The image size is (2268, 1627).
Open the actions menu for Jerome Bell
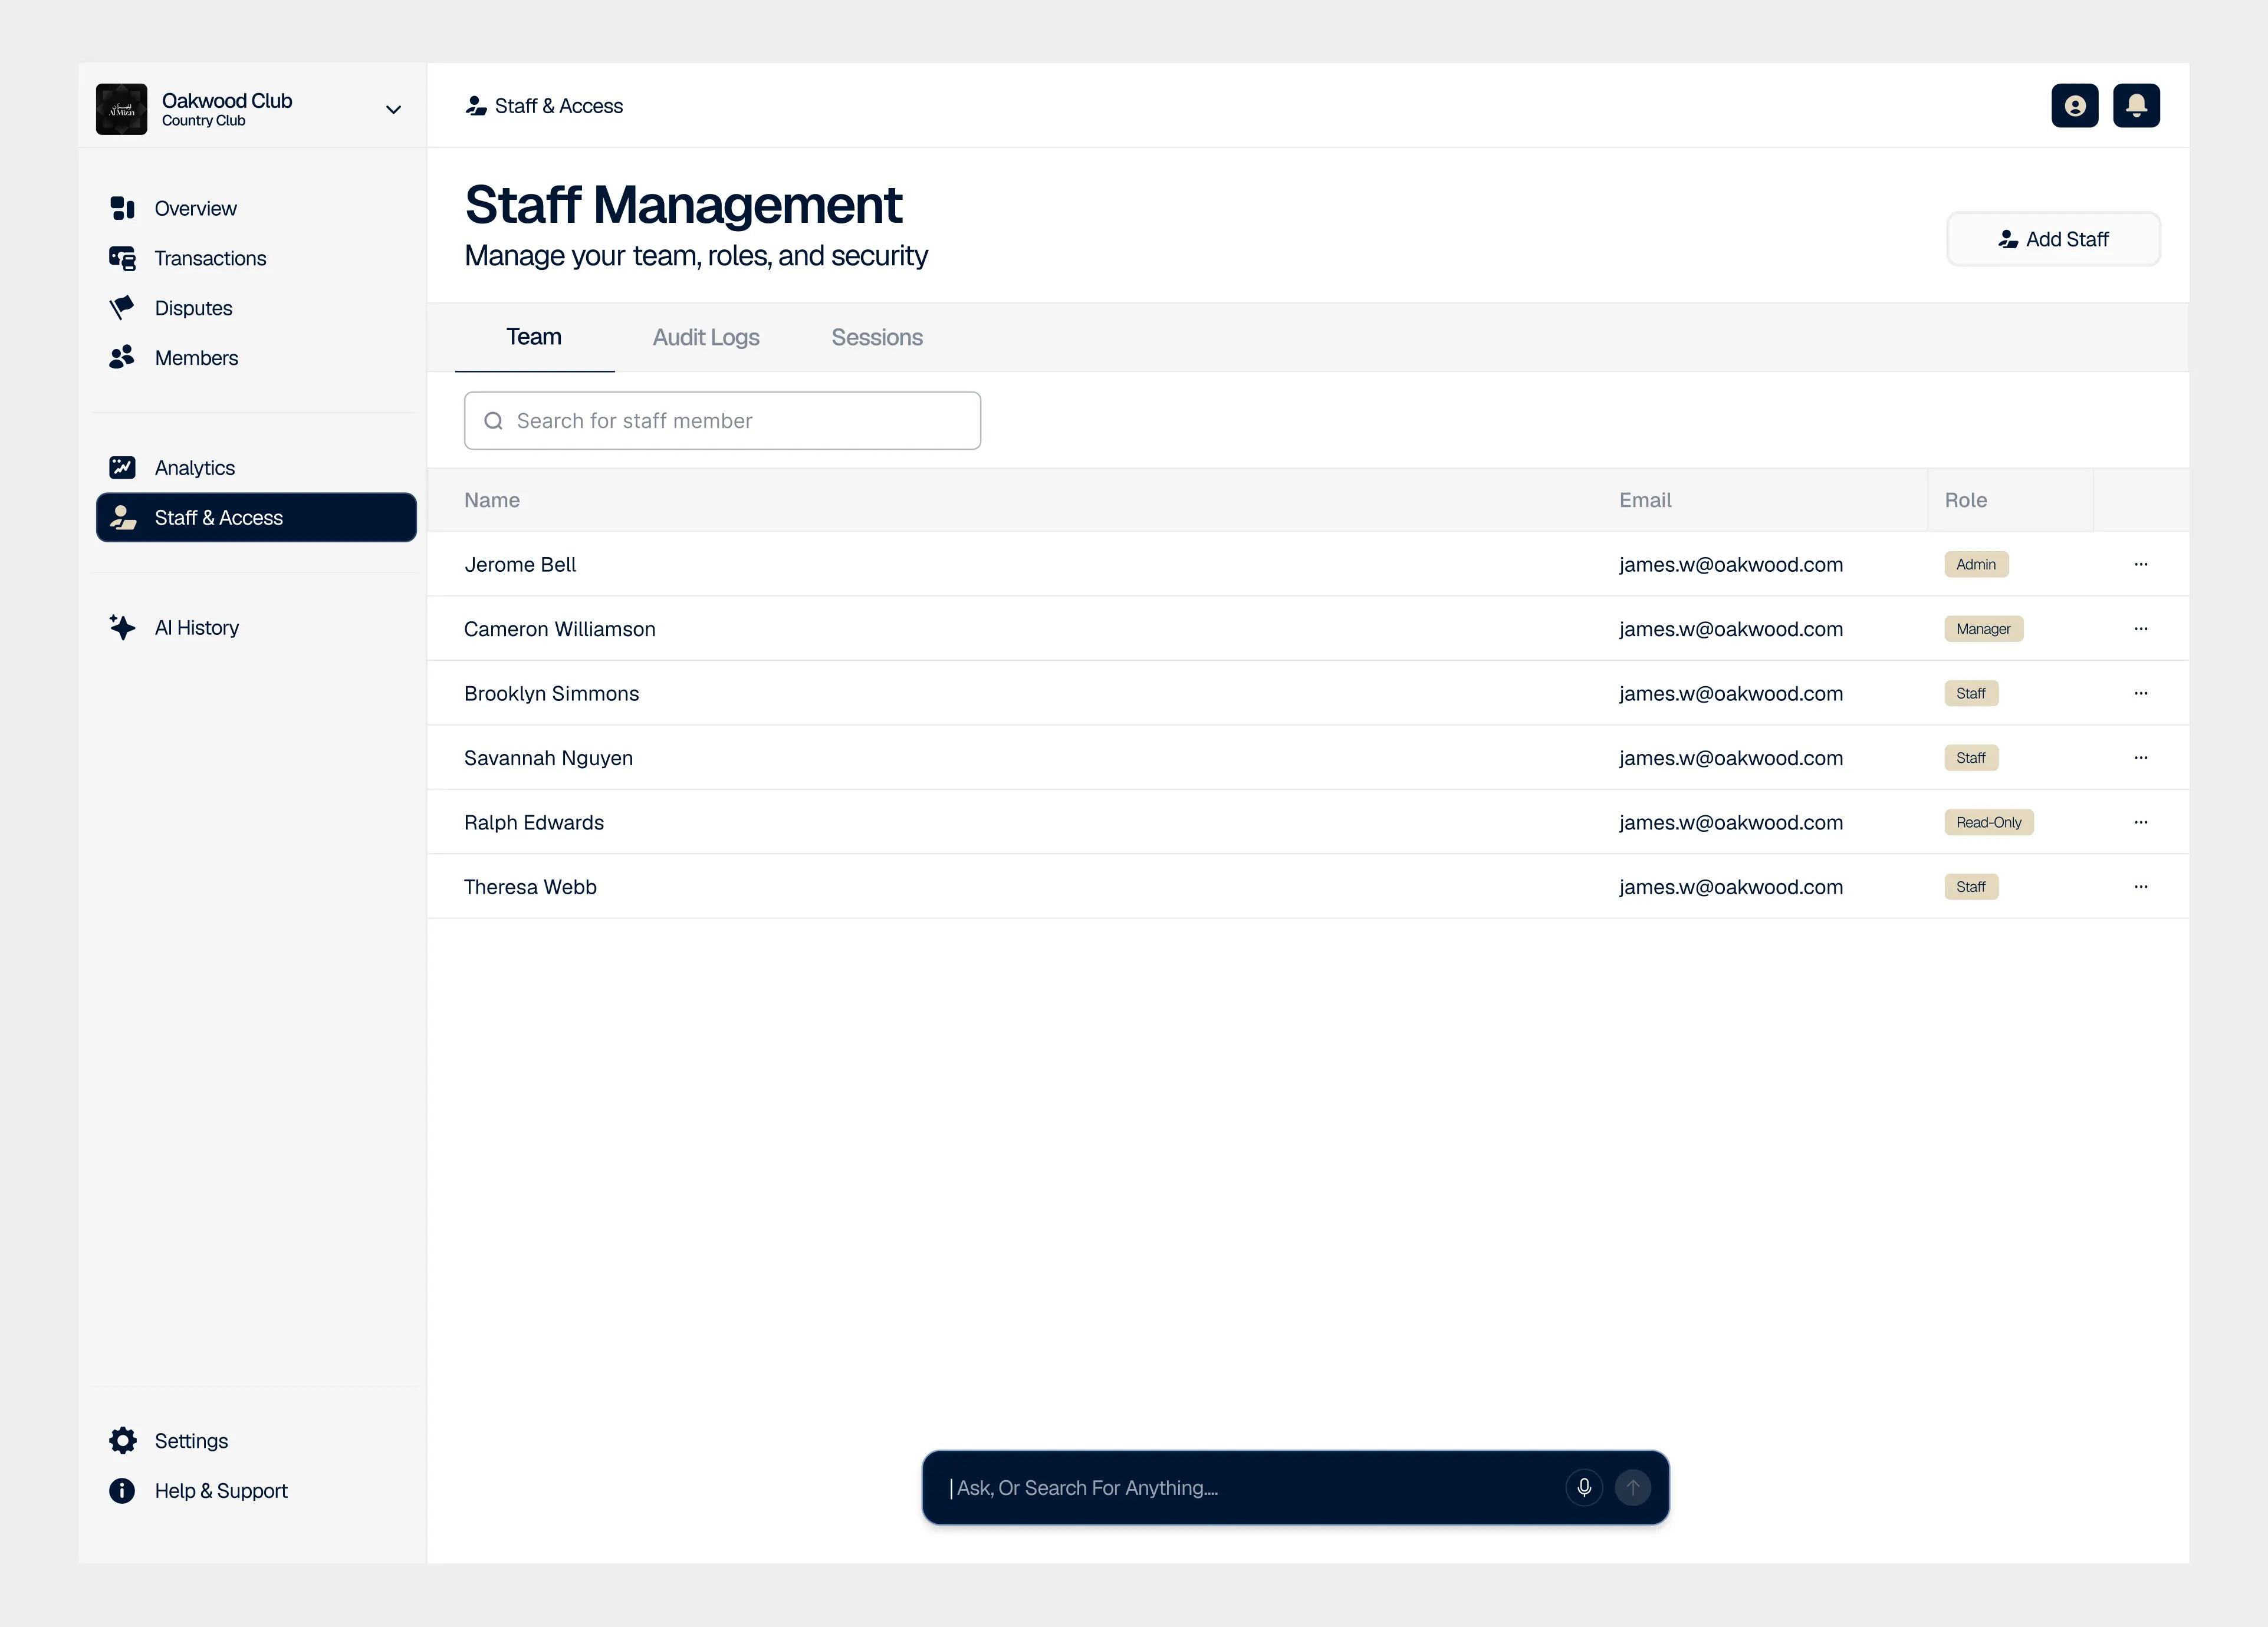tap(2141, 564)
